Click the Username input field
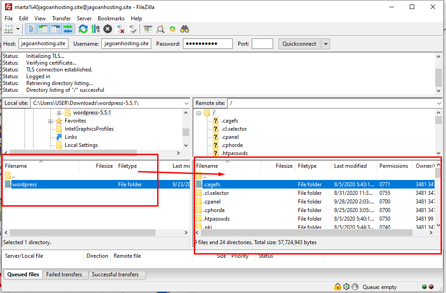The width and height of the screenshot is (446, 293). [x=126, y=44]
